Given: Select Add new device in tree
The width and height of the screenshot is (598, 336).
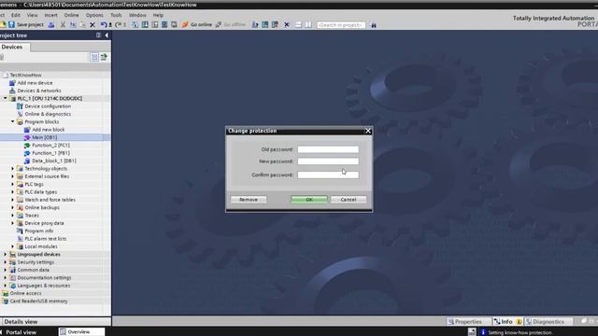Looking at the screenshot, I should tap(35, 83).
